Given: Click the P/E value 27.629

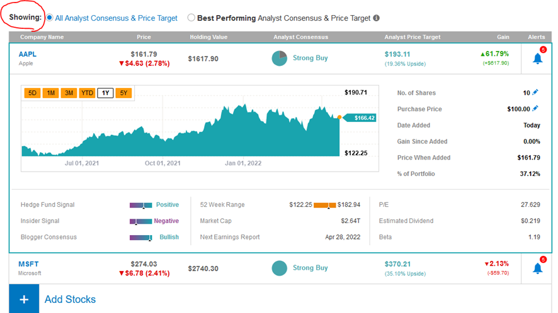Looking at the screenshot, I should pos(530,205).
